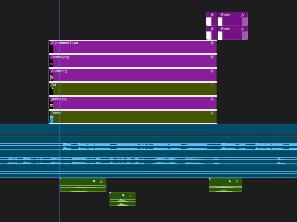
Task: Click the camera.png clip thumbnail
Action: coord(51,63)
